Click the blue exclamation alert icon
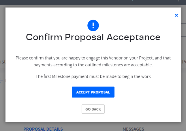 (93, 25)
